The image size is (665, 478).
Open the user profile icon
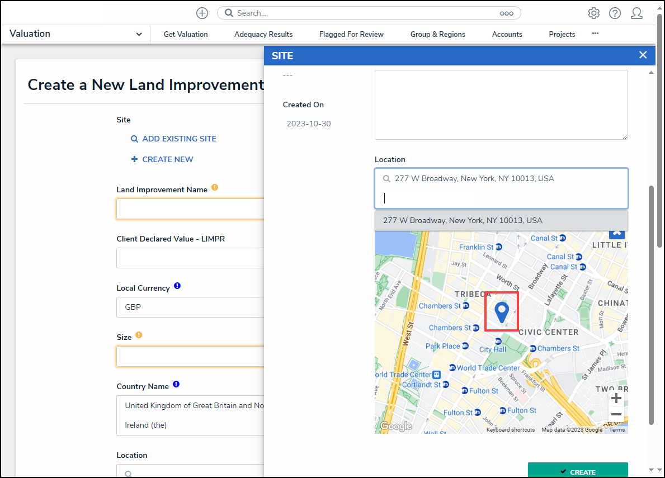636,13
